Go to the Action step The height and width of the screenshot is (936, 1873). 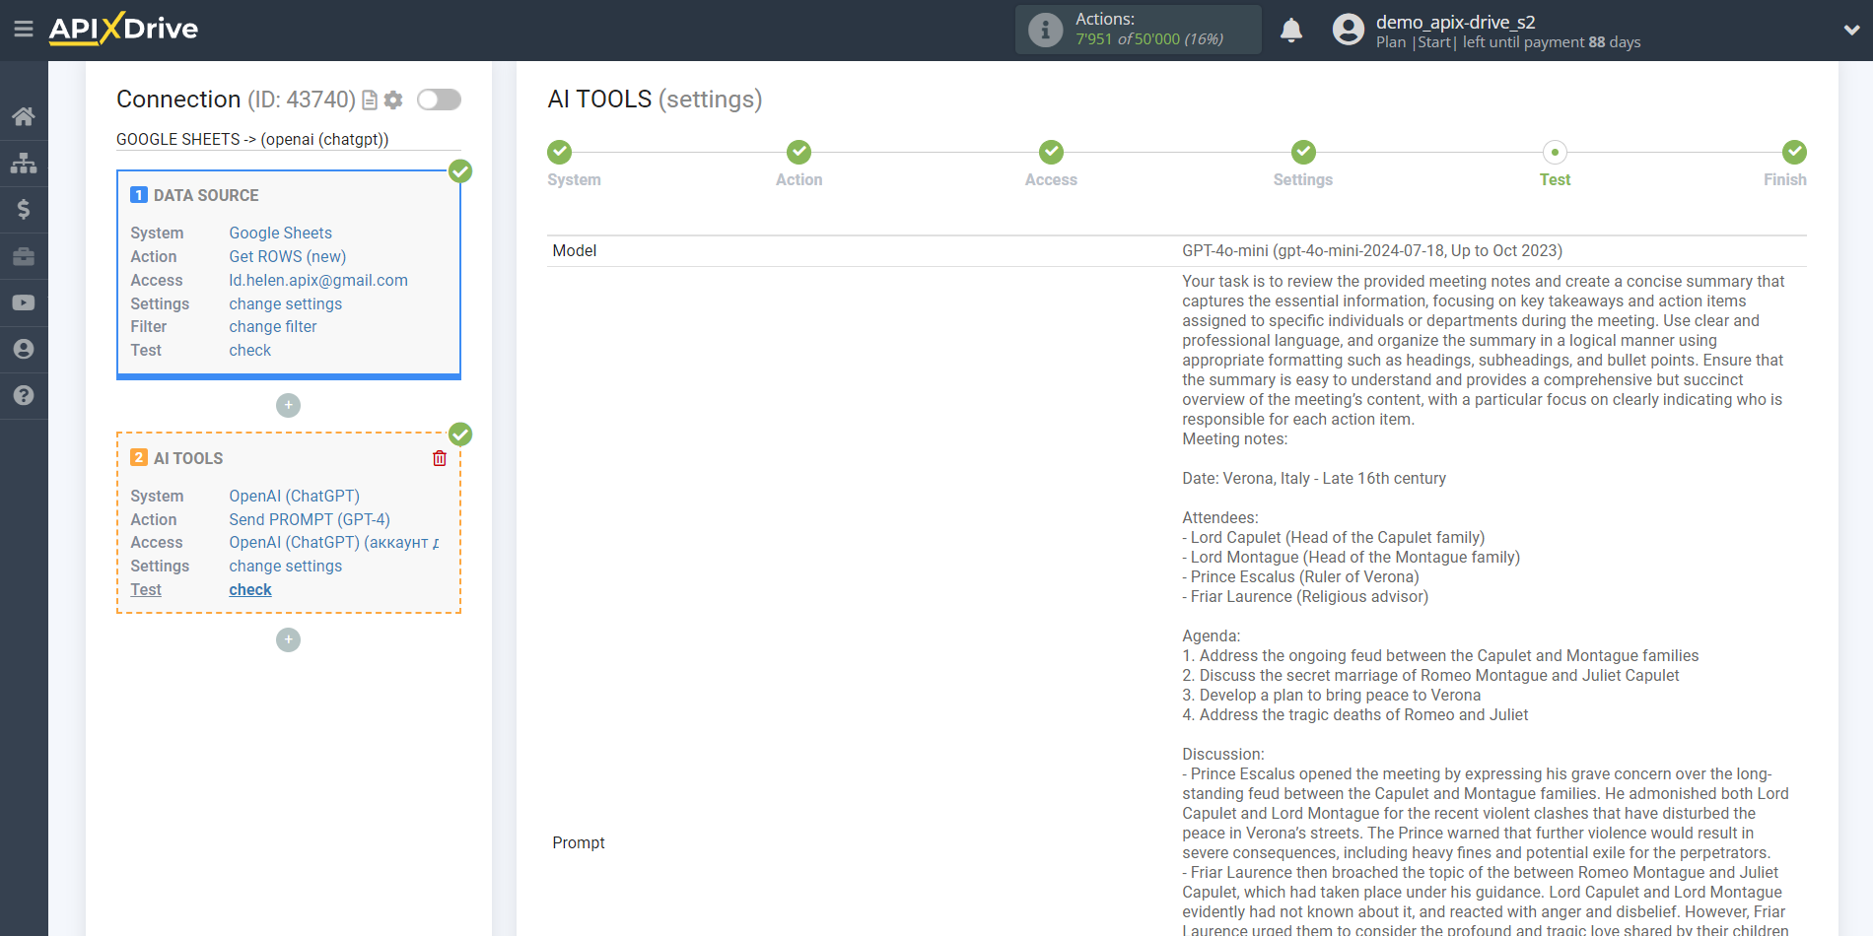click(x=798, y=152)
